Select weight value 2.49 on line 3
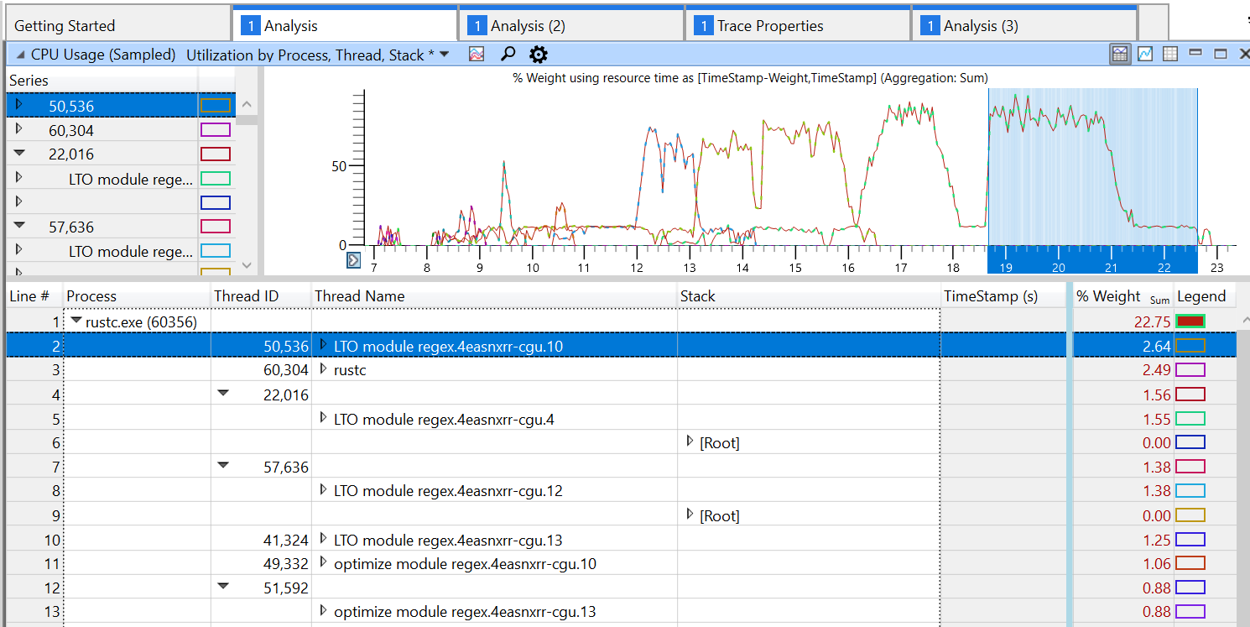This screenshot has width=1250, height=627. pos(1123,370)
